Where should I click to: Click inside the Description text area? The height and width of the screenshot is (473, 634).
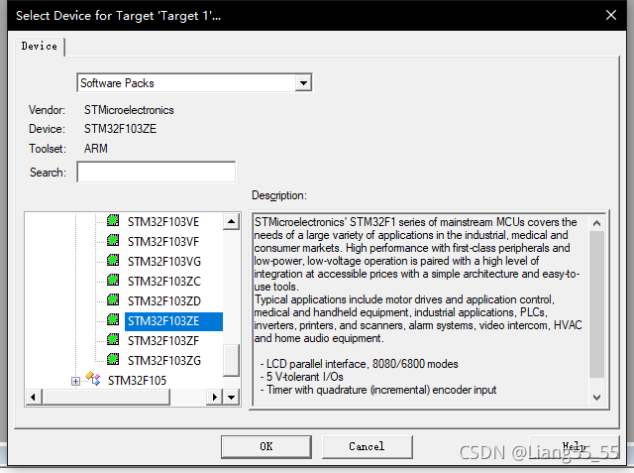420,309
